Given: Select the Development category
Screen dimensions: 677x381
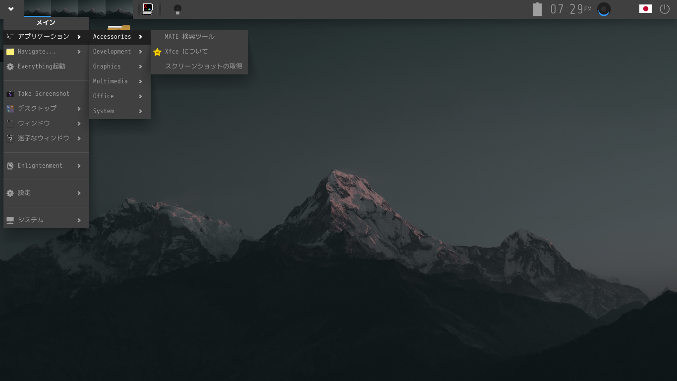Looking at the screenshot, I should [120, 52].
